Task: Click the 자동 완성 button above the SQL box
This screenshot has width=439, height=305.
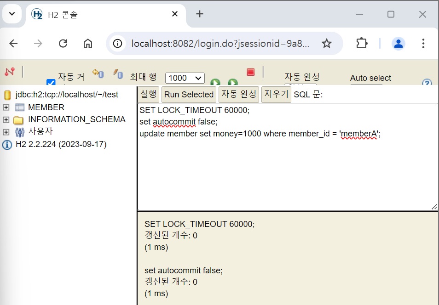Action: 238,94
